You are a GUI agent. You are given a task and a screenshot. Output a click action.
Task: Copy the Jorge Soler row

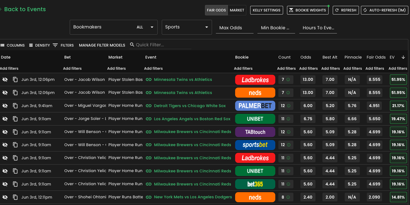point(15,119)
